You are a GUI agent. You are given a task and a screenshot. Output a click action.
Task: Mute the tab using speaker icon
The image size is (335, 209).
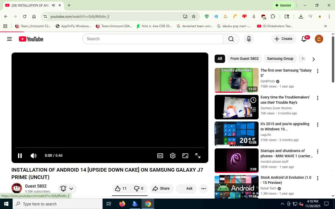[x=53, y=5]
